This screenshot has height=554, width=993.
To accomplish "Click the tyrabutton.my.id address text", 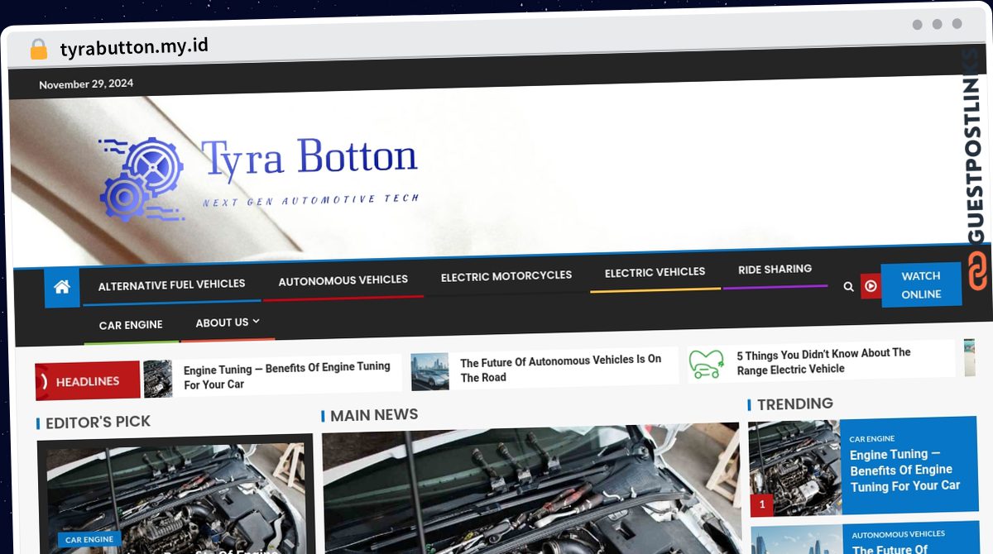I will 134,47.
